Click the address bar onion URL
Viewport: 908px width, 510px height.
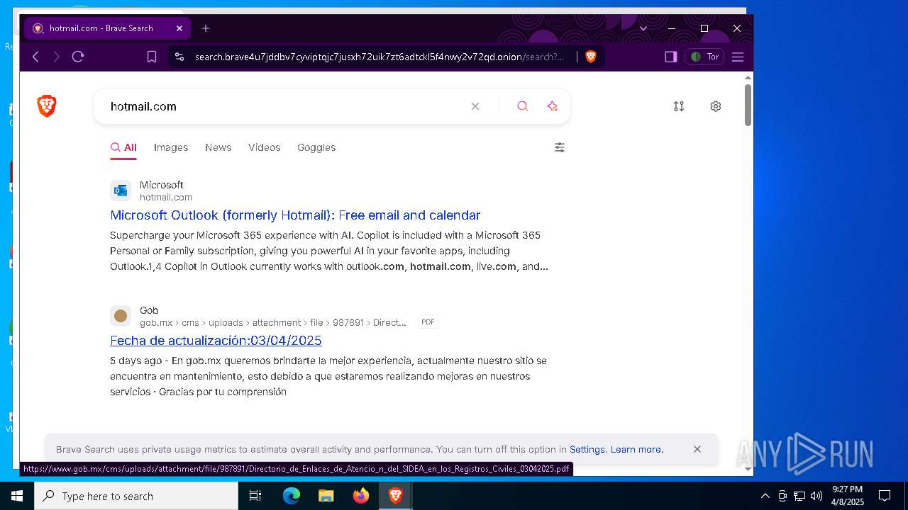380,57
